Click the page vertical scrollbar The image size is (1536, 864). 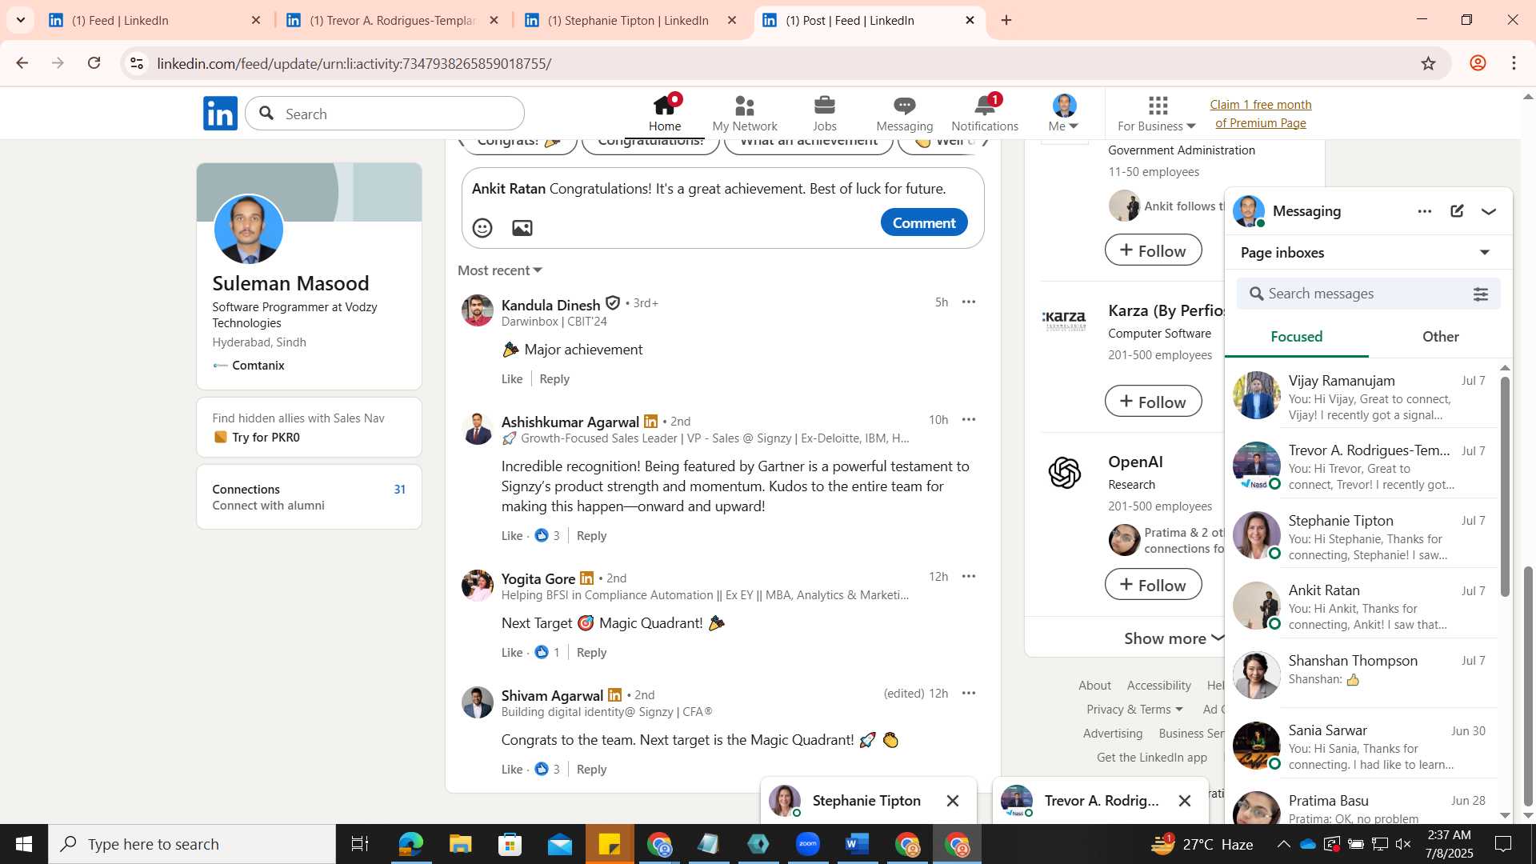coord(1528,686)
